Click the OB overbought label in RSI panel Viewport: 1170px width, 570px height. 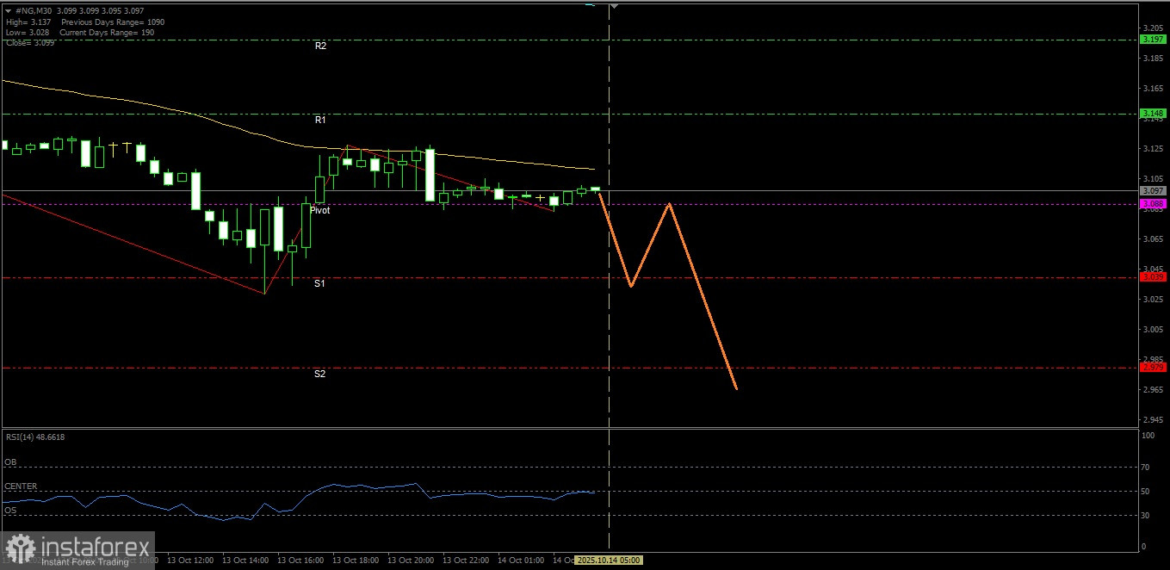click(x=10, y=462)
